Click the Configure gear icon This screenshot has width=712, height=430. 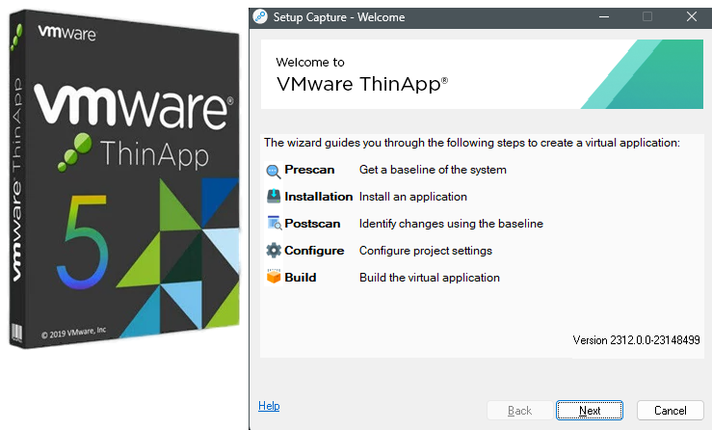pos(274,251)
